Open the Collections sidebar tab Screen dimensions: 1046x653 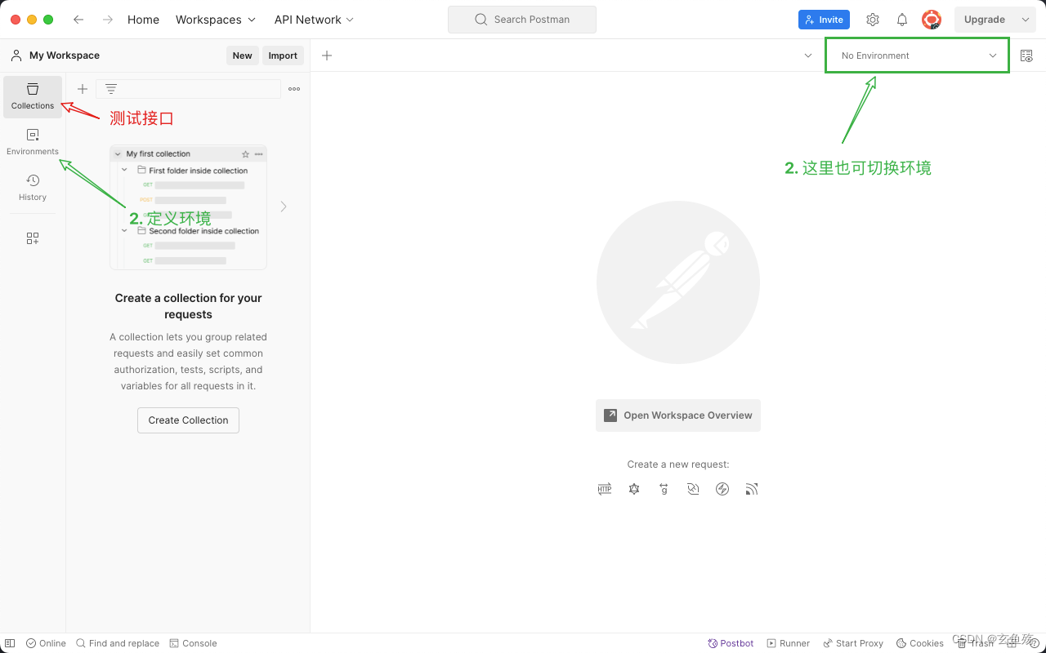click(x=33, y=96)
